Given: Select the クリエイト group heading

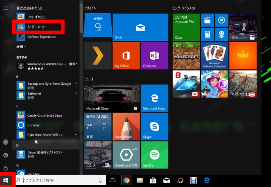Looking at the screenshot, I should (90, 8).
